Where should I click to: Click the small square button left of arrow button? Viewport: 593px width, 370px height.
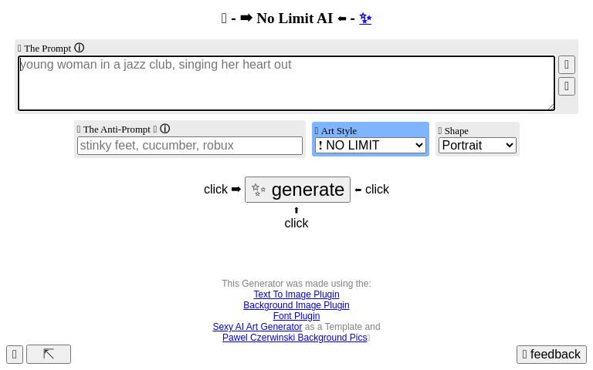pos(15,354)
